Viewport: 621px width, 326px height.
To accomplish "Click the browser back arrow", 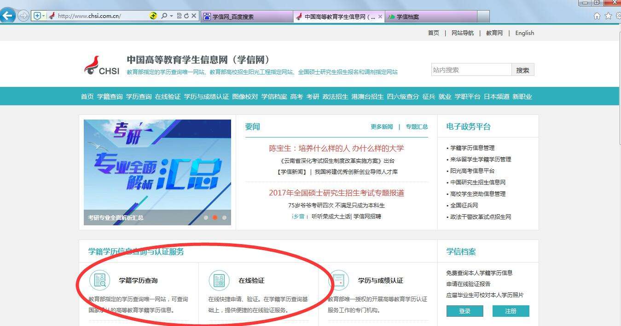I will pyautogui.click(x=7, y=16).
